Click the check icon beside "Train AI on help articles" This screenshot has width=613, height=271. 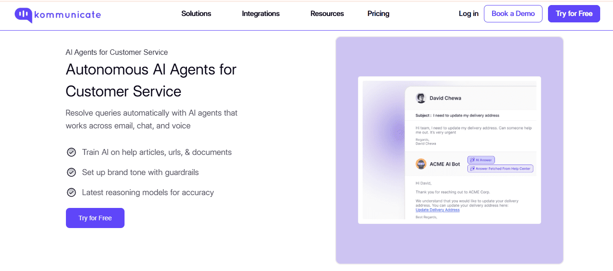[x=71, y=152]
